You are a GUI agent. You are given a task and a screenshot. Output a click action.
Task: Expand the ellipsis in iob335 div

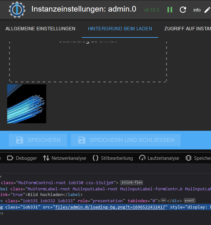pos(163,200)
